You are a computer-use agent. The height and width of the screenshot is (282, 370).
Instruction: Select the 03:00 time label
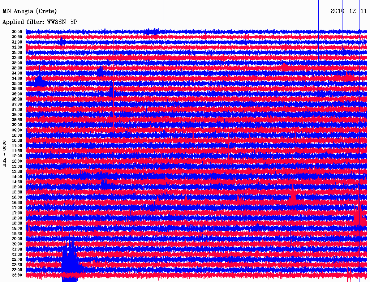17,63
